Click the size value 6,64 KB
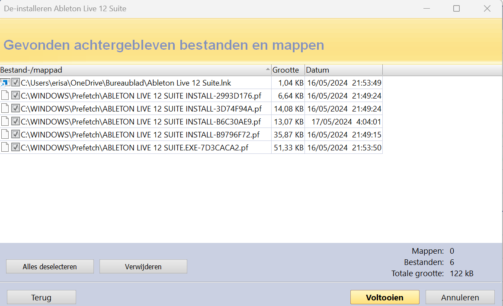503x306 pixels. coord(291,96)
